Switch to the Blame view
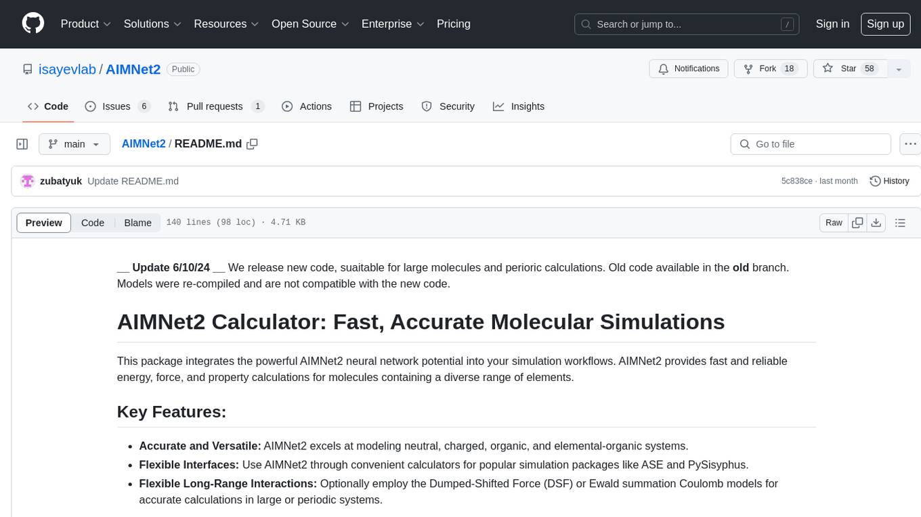 (137, 223)
